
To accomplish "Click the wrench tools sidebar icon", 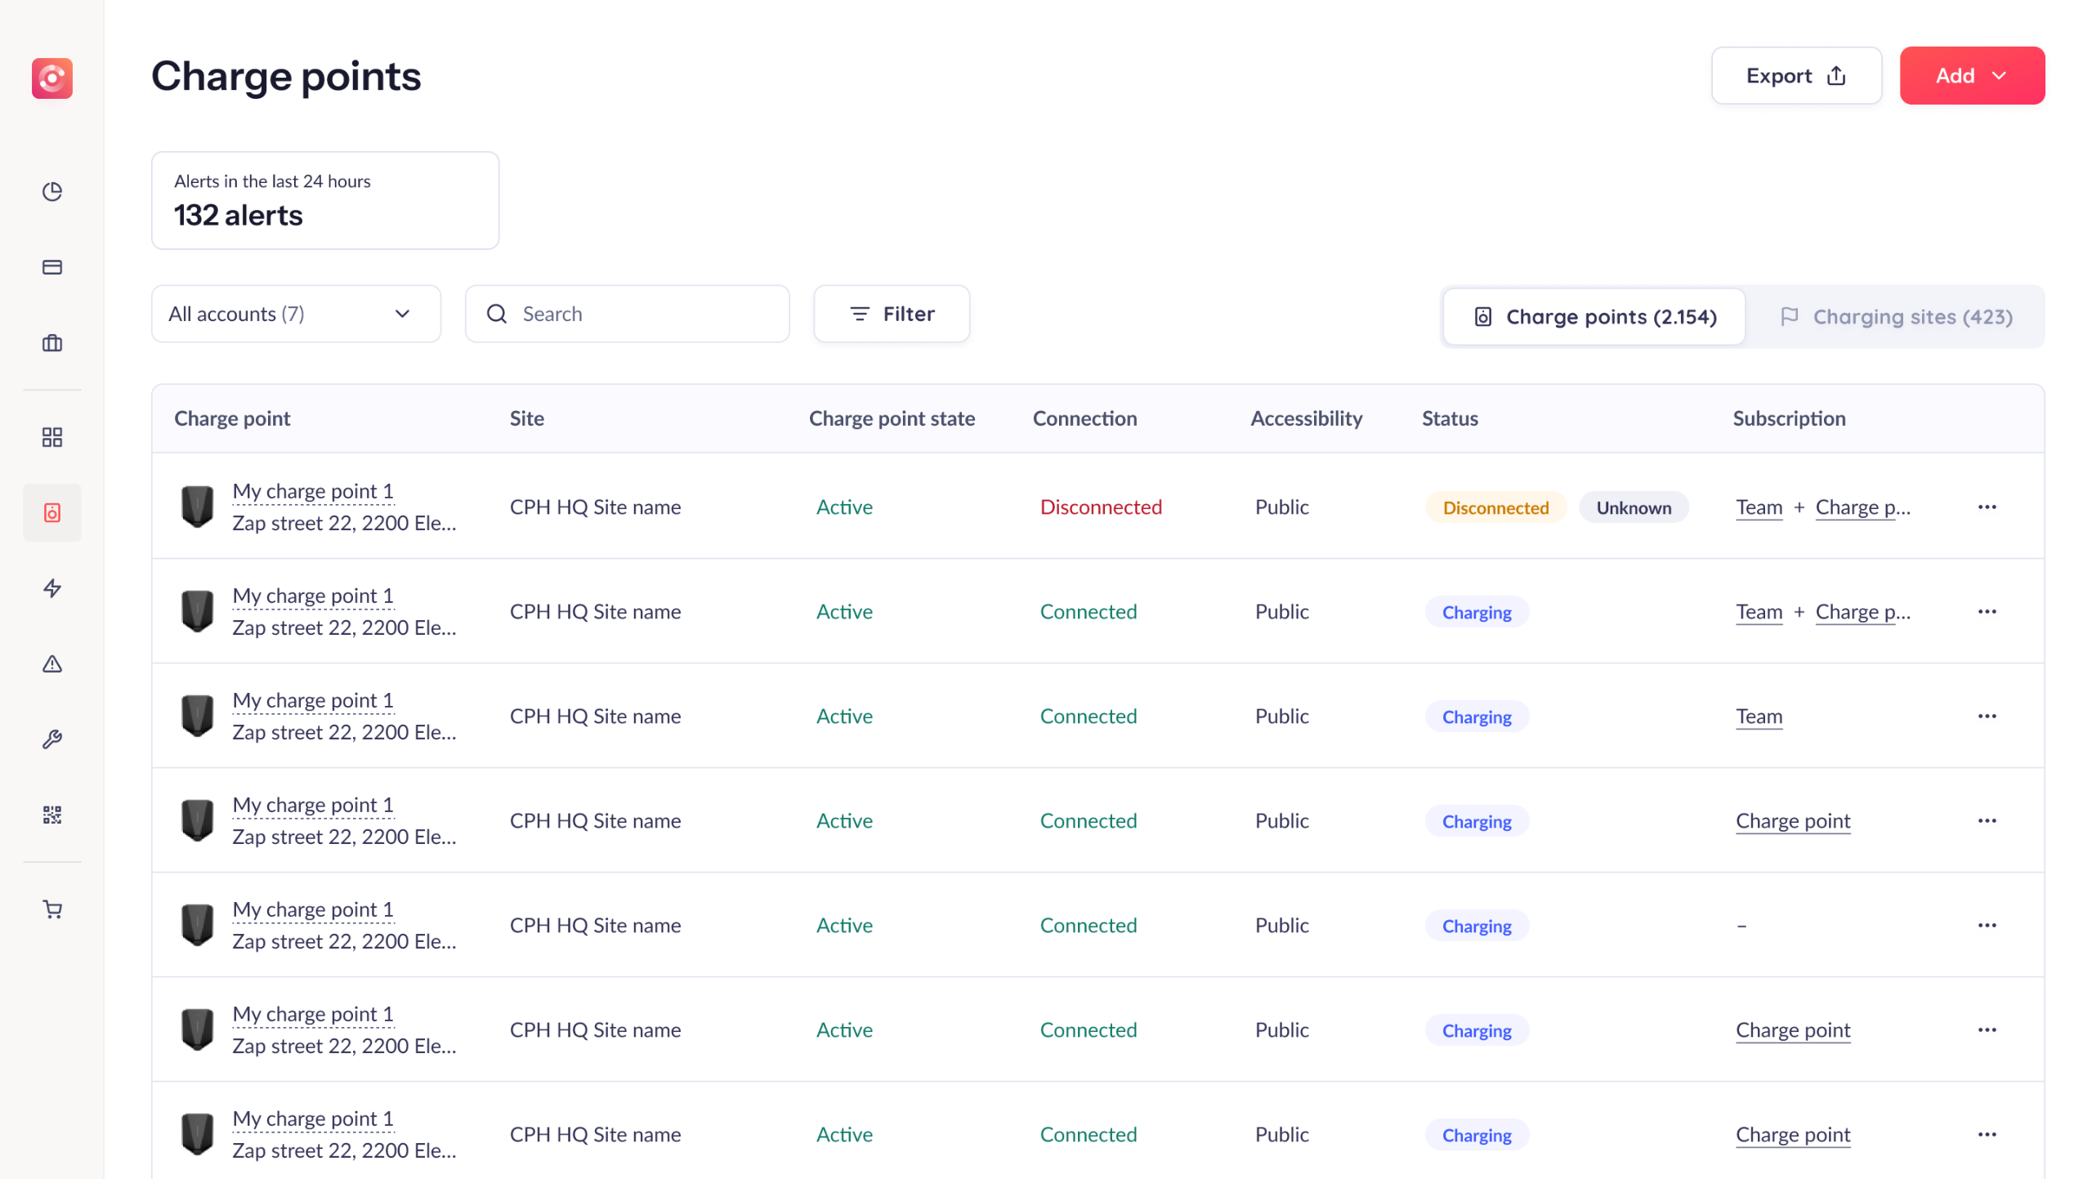I will coord(52,739).
